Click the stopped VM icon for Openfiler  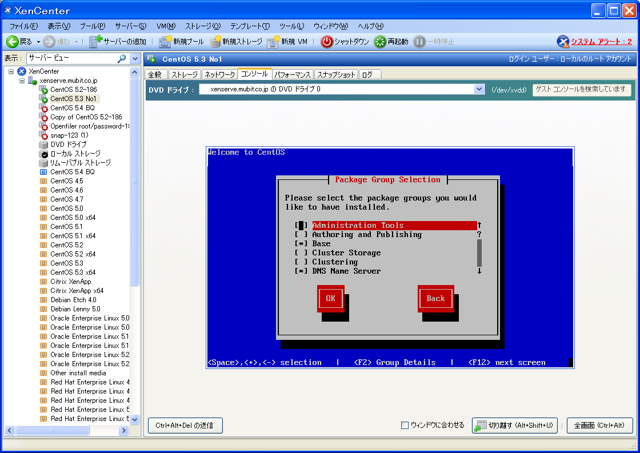tap(43, 126)
